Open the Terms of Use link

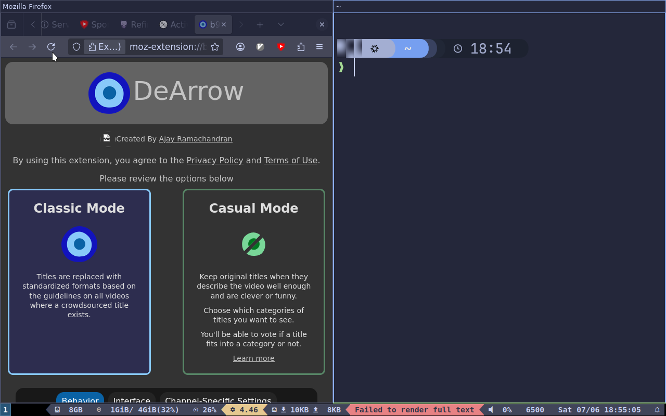(291, 160)
